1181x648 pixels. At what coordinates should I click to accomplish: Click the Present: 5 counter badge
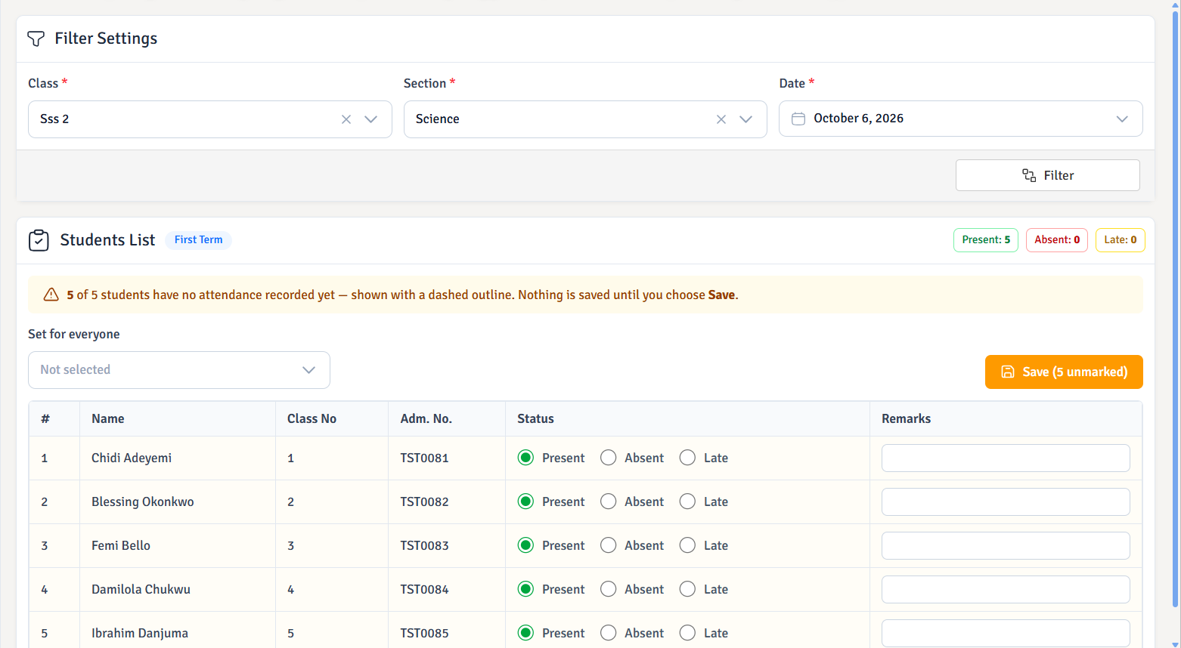pos(986,240)
